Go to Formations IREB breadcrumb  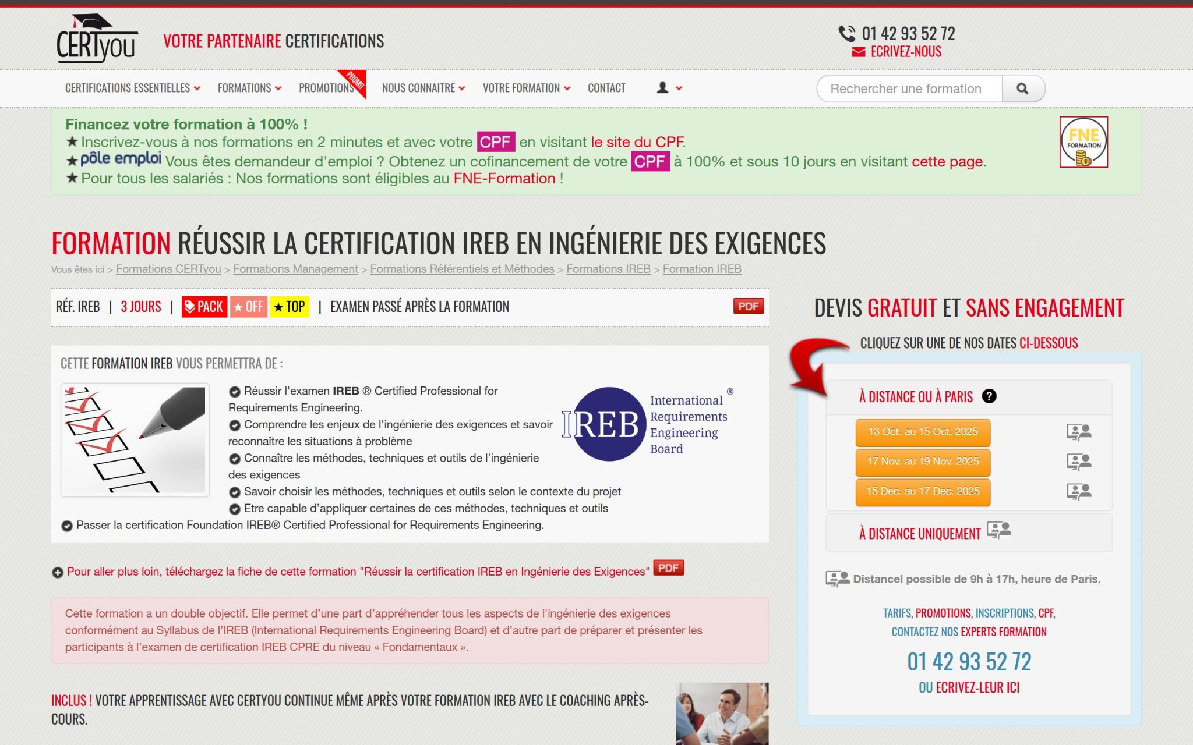(x=608, y=269)
